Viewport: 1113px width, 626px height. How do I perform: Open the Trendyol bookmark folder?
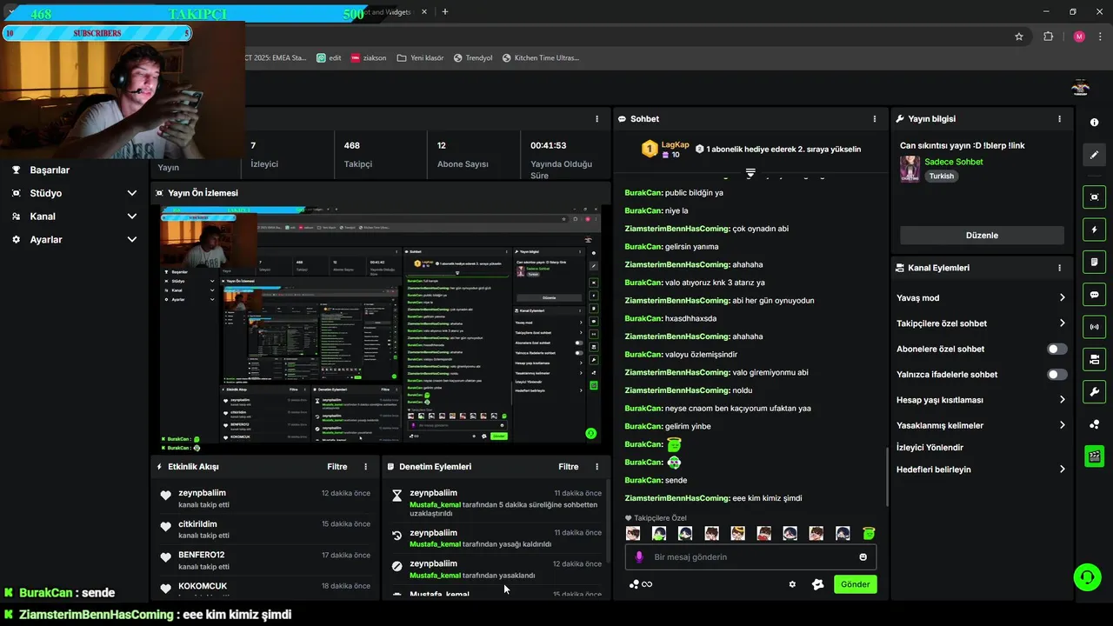point(473,57)
